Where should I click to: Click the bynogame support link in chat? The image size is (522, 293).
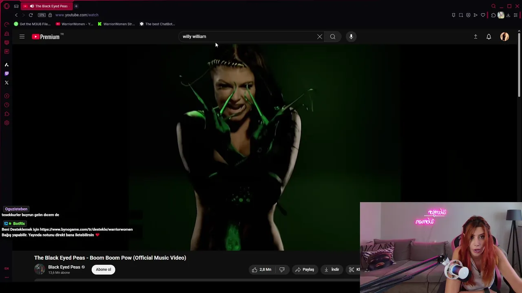(x=86, y=230)
